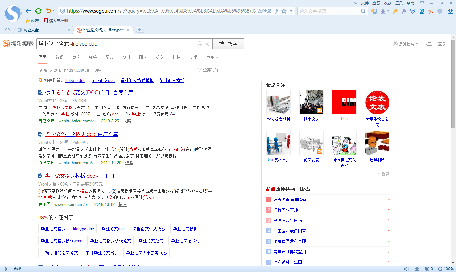Open result 毕业论文格式模板.doc - 豆丁网
This screenshot has width=456, height=272.
point(79,176)
